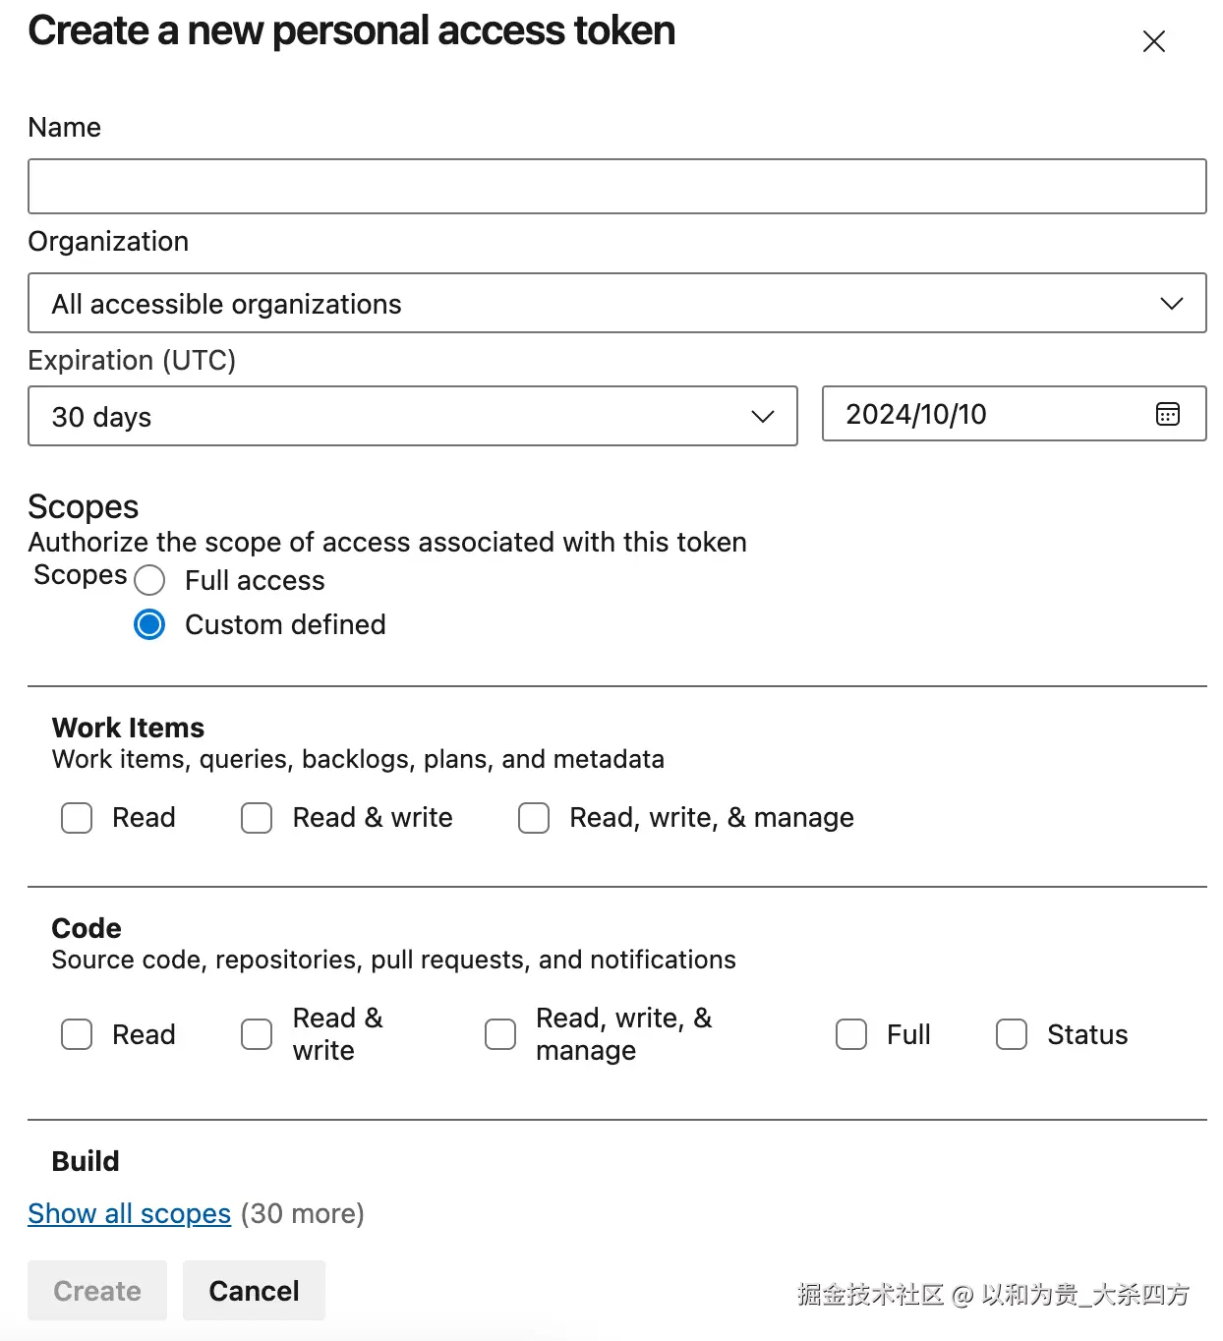Click the Show all scopes link
Screen dimensions: 1223x1341
click(129, 1214)
